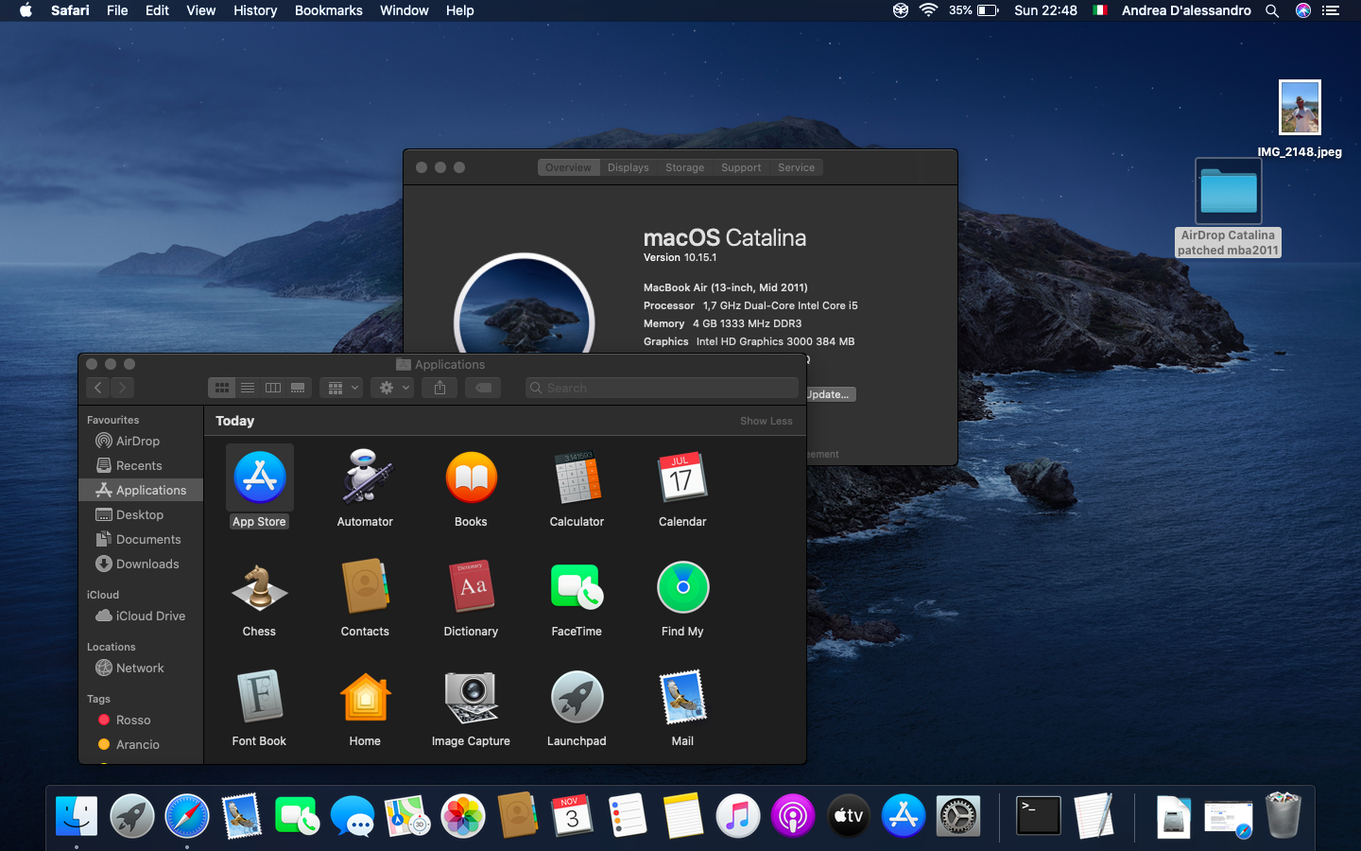Open Notes from the Dock

pos(683,815)
